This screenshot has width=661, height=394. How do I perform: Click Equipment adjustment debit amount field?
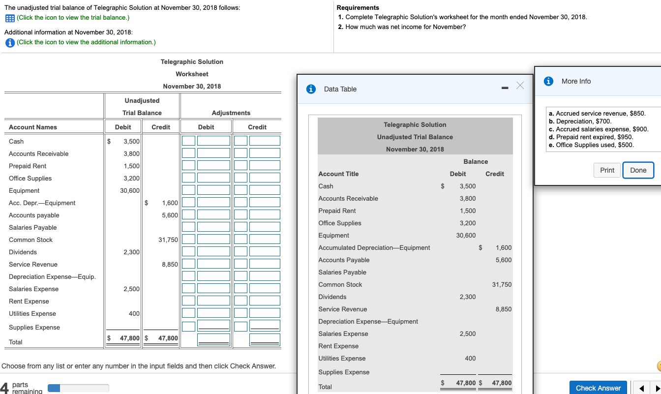[214, 190]
